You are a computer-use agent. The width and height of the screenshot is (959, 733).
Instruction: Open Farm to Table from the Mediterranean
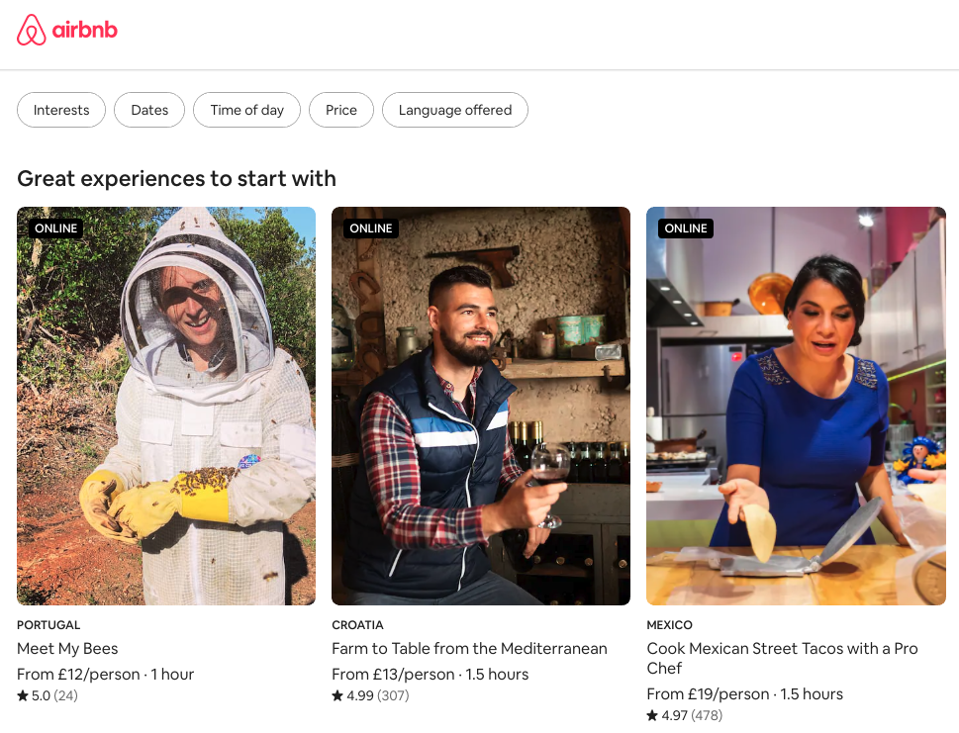click(469, 648)
